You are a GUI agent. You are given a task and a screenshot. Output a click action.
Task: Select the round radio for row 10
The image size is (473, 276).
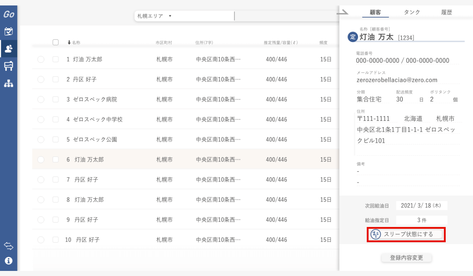pos(41,240)
